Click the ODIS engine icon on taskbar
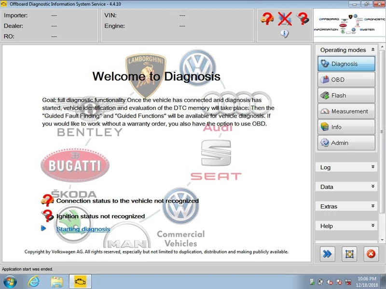 coord(80,282)
